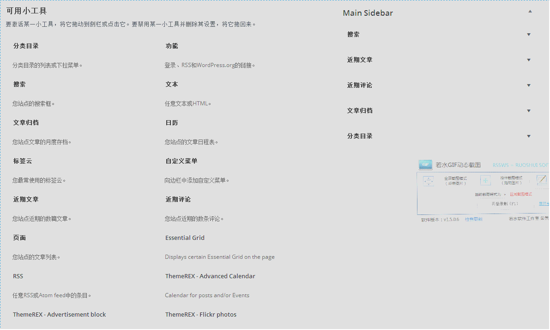Click description '您站点文章的月度存档。'
Image resolution: width=550 pixels, height=330 pixels.
(x=42, y=142)
